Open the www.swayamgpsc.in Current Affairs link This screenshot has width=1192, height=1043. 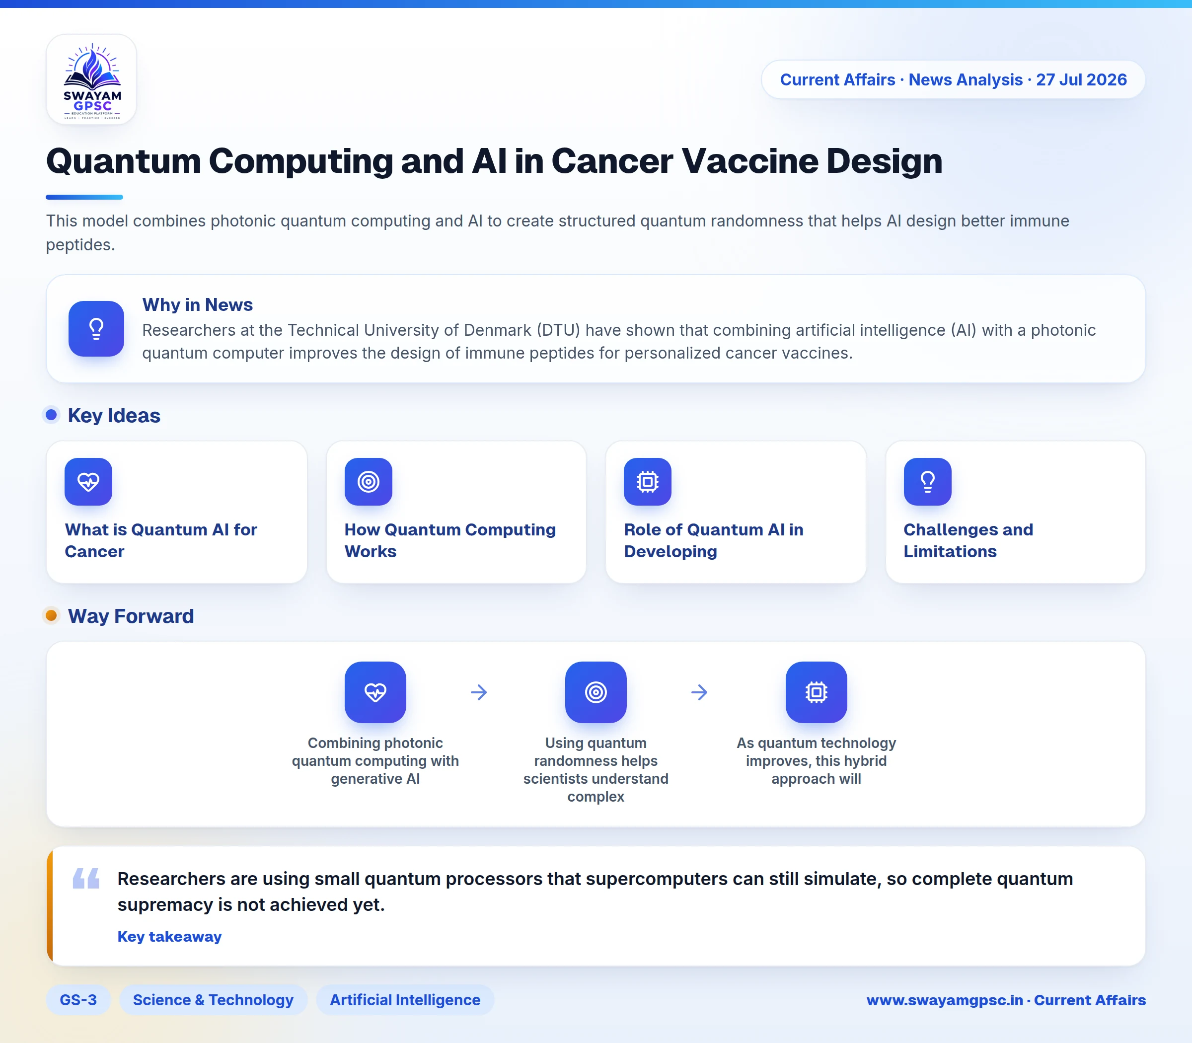click(1006, 1000)
